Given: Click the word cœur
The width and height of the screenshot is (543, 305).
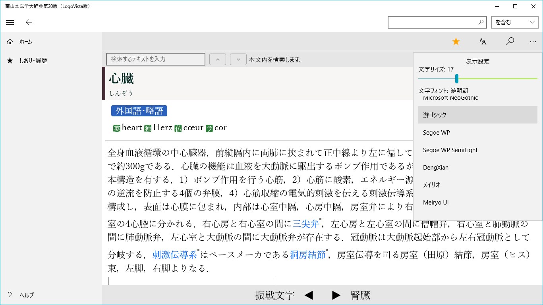Looking at the screenshot, I should point(193,127).
